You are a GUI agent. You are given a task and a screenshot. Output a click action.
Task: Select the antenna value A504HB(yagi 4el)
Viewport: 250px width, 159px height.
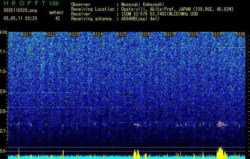tap(140, 19)
